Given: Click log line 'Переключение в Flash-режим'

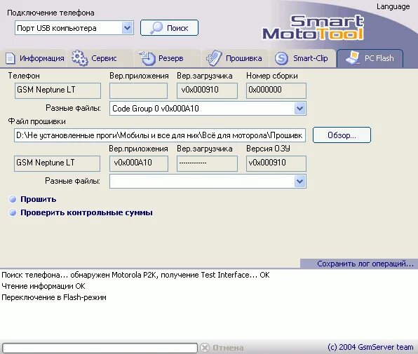Looking at the screenshot, I should coord(54,297).
